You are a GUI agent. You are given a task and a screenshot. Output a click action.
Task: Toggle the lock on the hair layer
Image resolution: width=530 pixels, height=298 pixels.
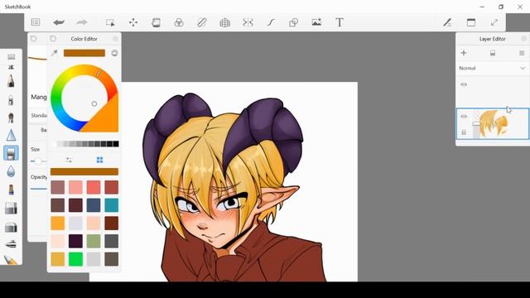pyautogui.click(x=464, y=132)
